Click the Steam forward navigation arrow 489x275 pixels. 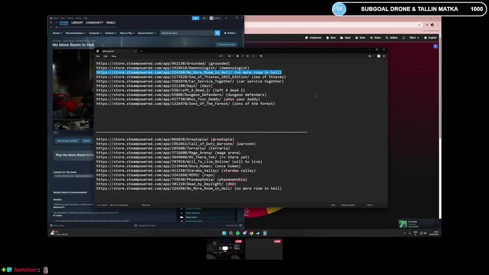click(x=56, y=23)
